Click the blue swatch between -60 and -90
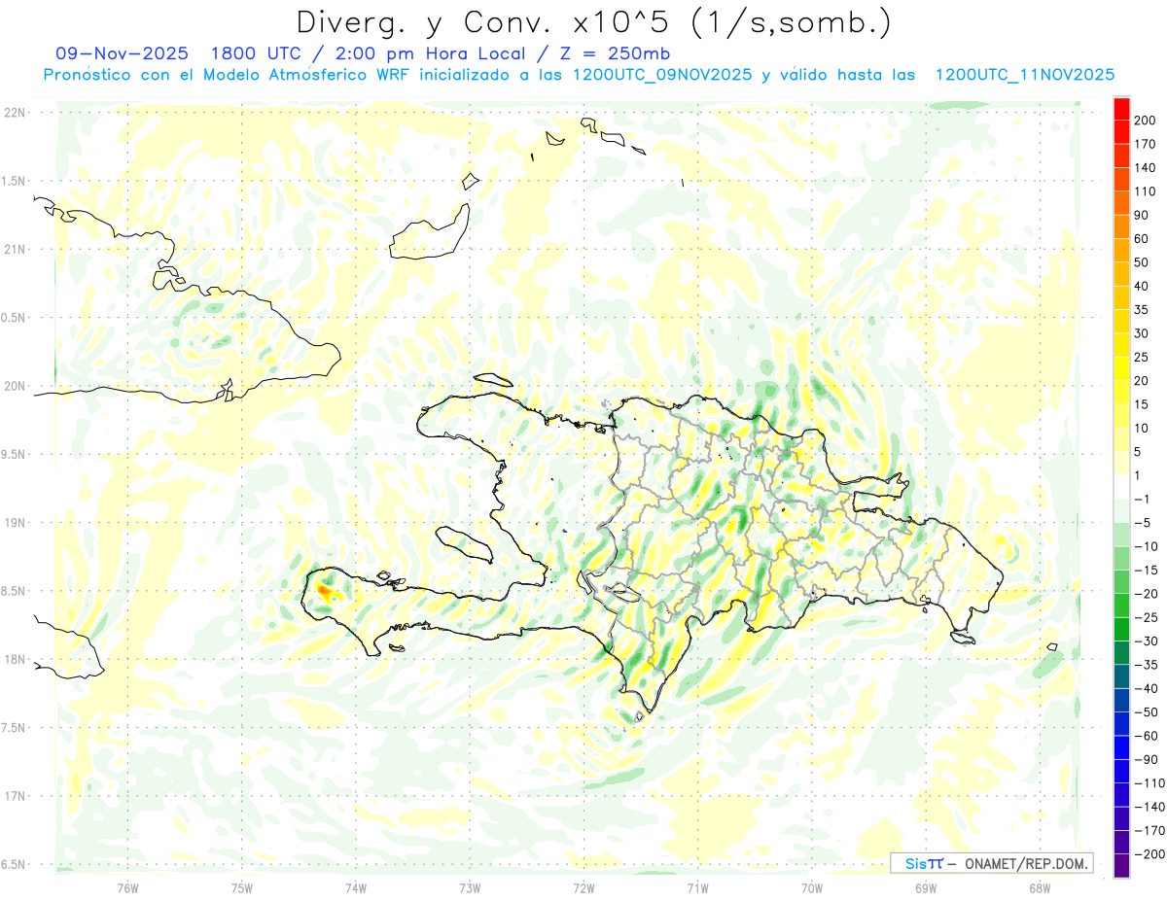 click(1121, 746)
